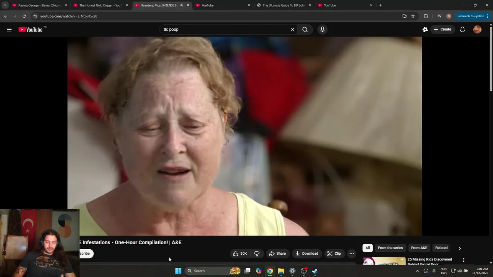Image resolution: width=493 pixels, height=277 pixels.
Task: Select the From A&E chip
Action: [x=419, y=248]
